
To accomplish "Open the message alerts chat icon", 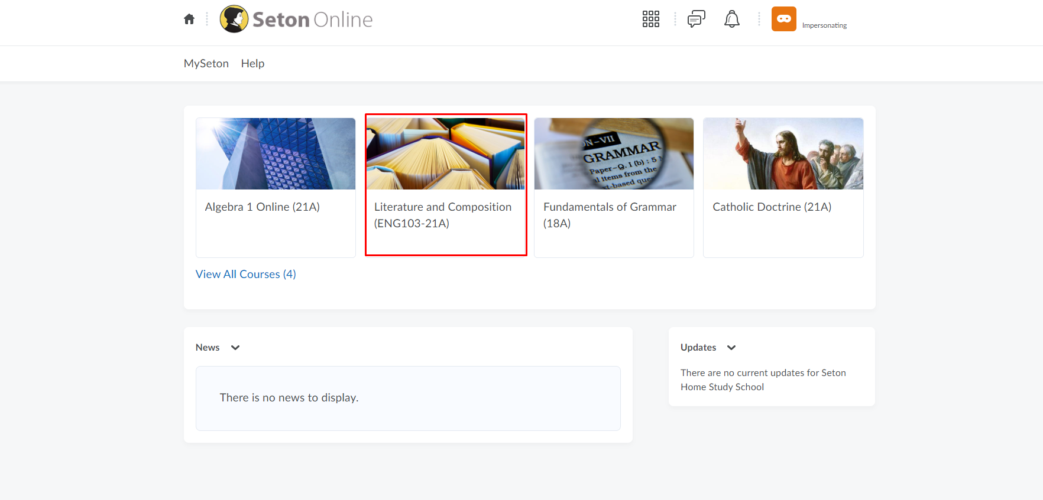I will [x=697, y=19].
